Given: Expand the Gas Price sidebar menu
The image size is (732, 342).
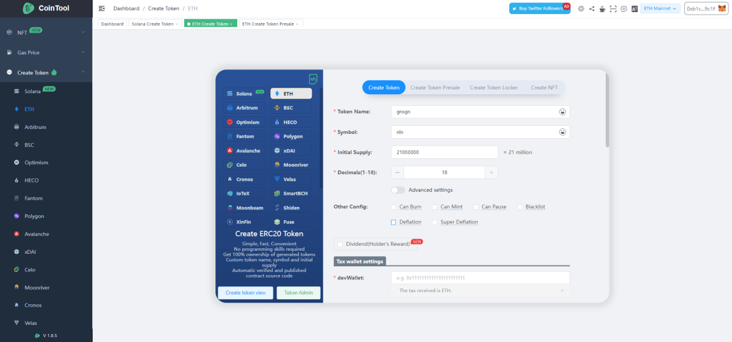Looking at the screenshot, I should [46, 52].
